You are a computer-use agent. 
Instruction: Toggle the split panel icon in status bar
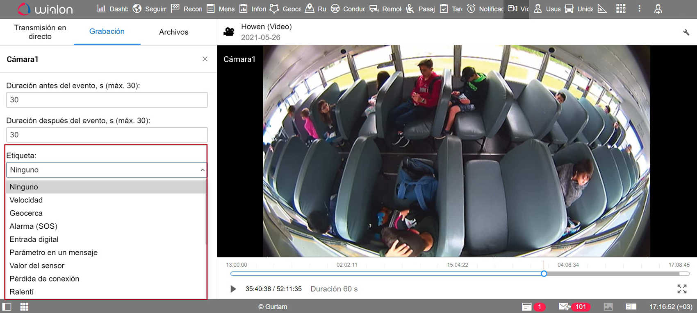tap(631, 306)
